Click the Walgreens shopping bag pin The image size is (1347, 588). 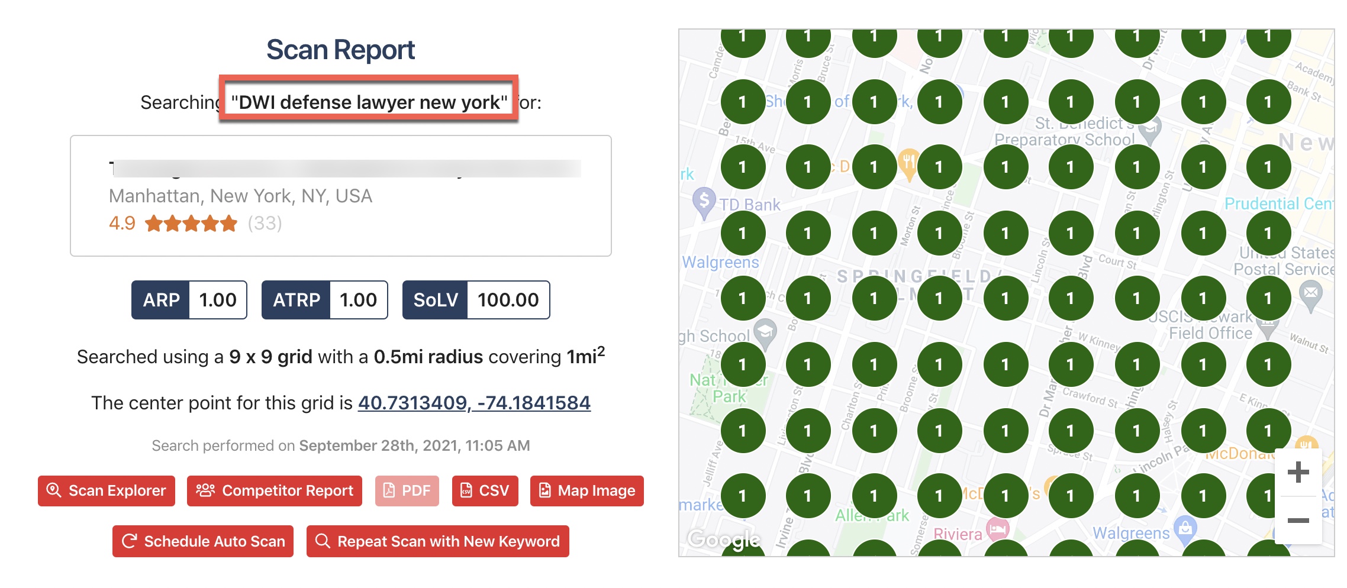(1185, 527)
